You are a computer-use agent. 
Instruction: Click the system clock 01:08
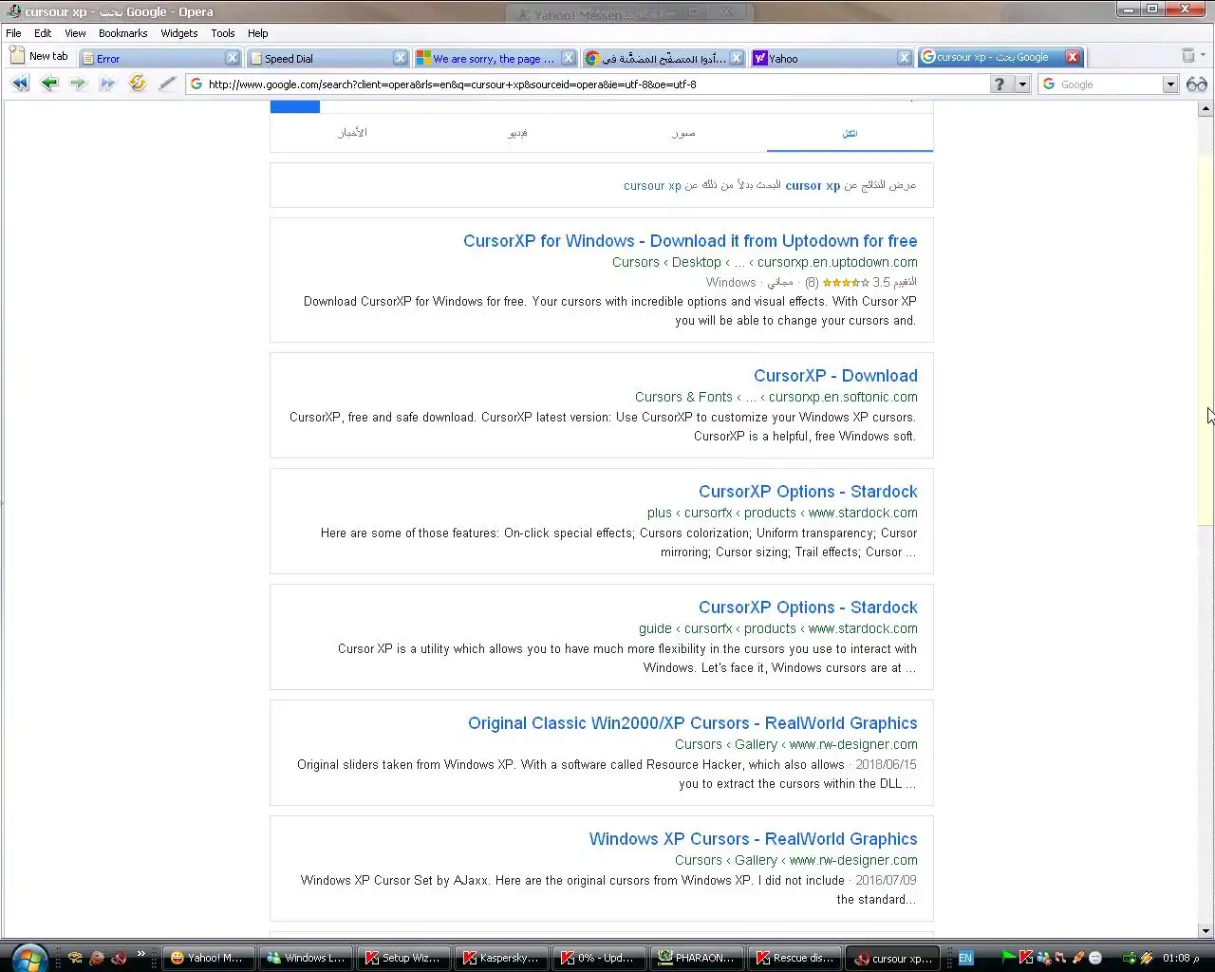click(x=1181, y=958)
